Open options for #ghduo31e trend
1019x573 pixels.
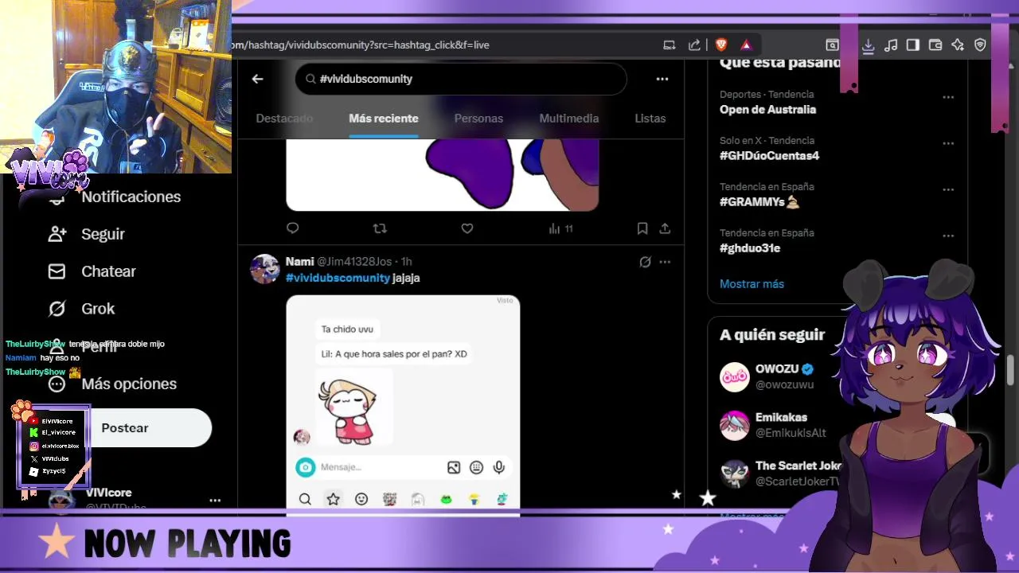[948, 236]
